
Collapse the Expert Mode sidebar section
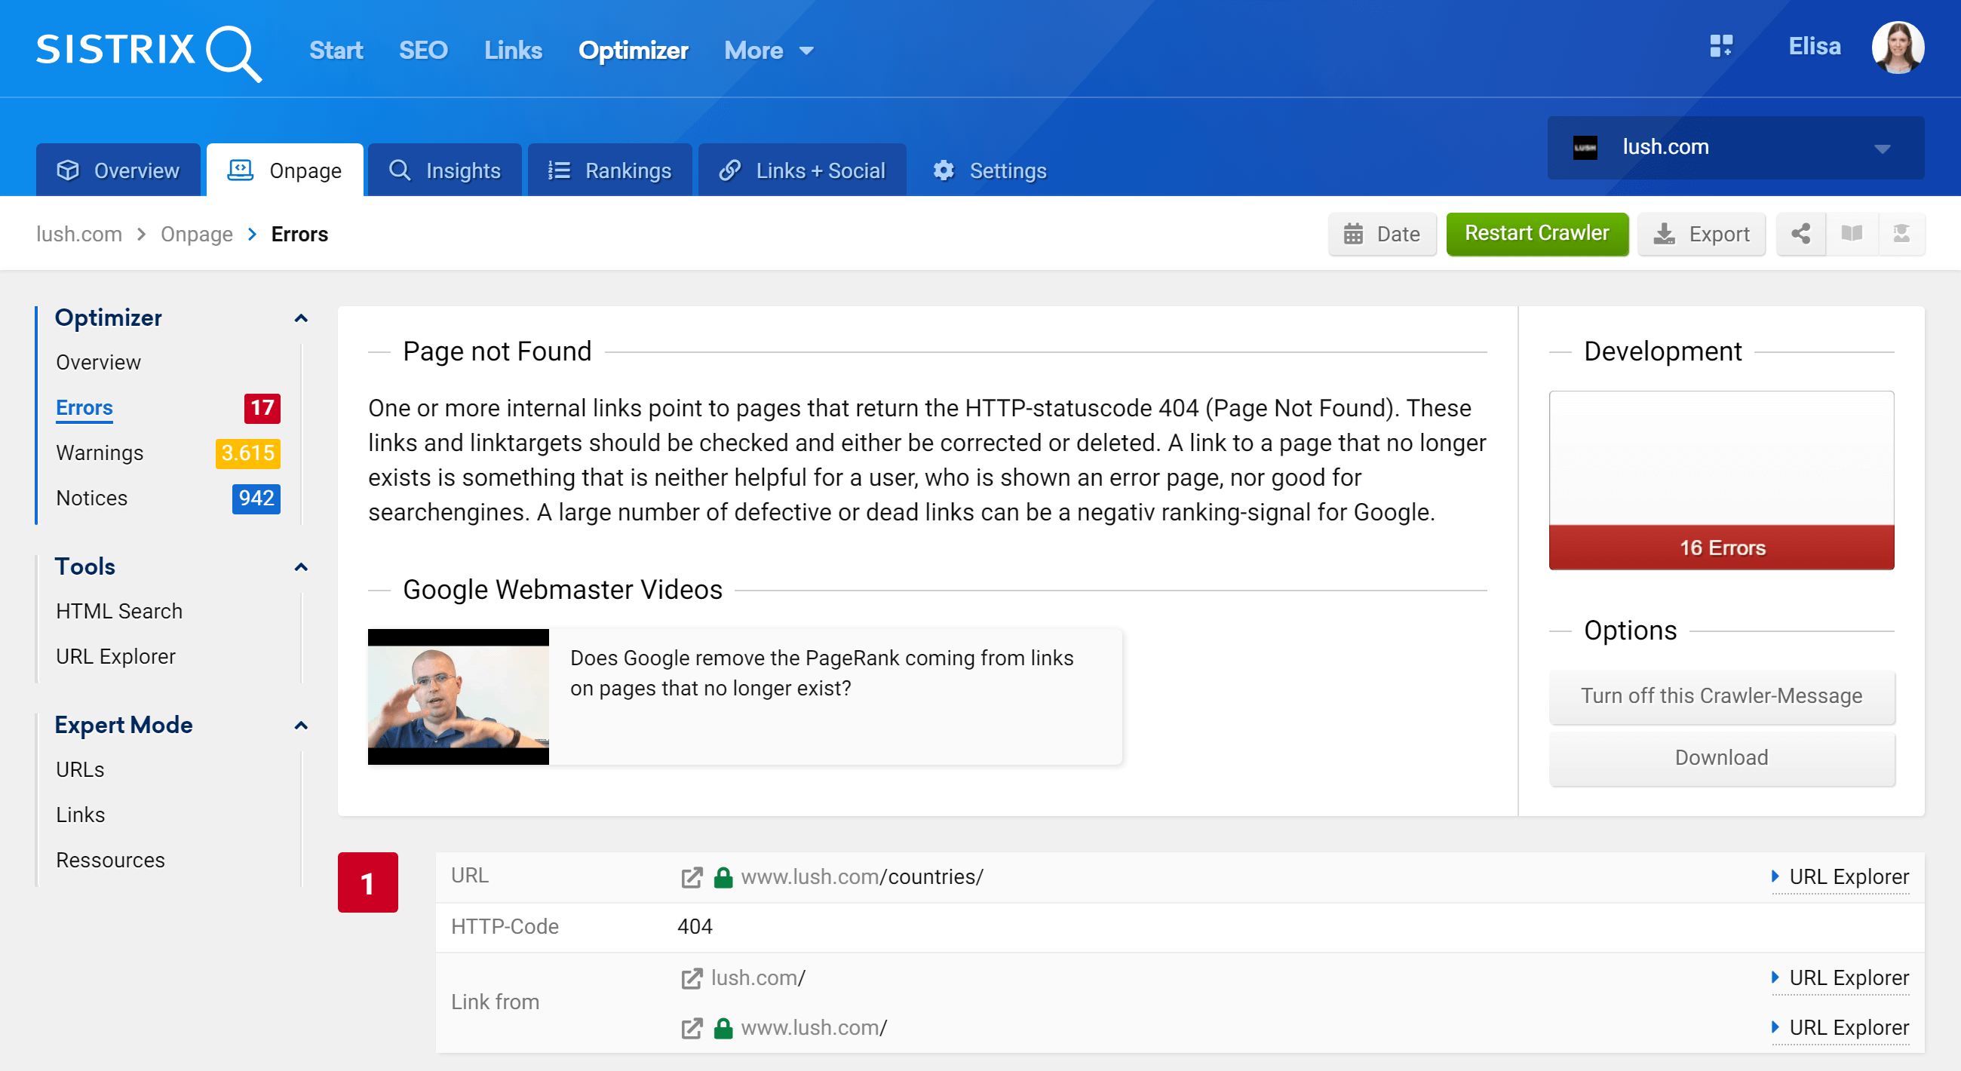(301, 726)
